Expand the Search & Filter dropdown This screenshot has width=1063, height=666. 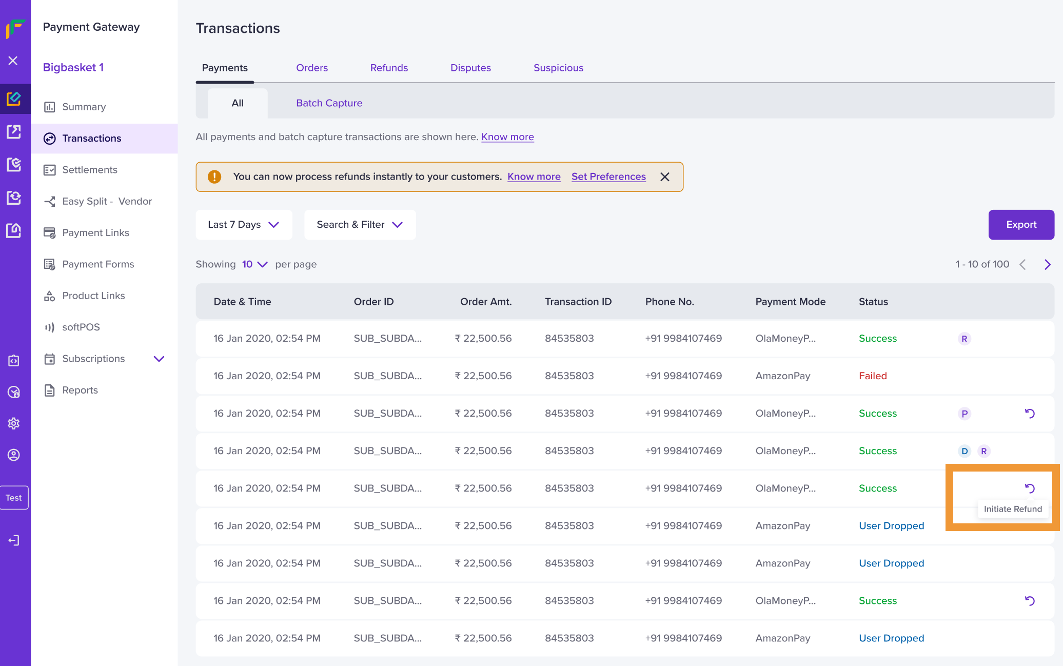coord(360,225)
